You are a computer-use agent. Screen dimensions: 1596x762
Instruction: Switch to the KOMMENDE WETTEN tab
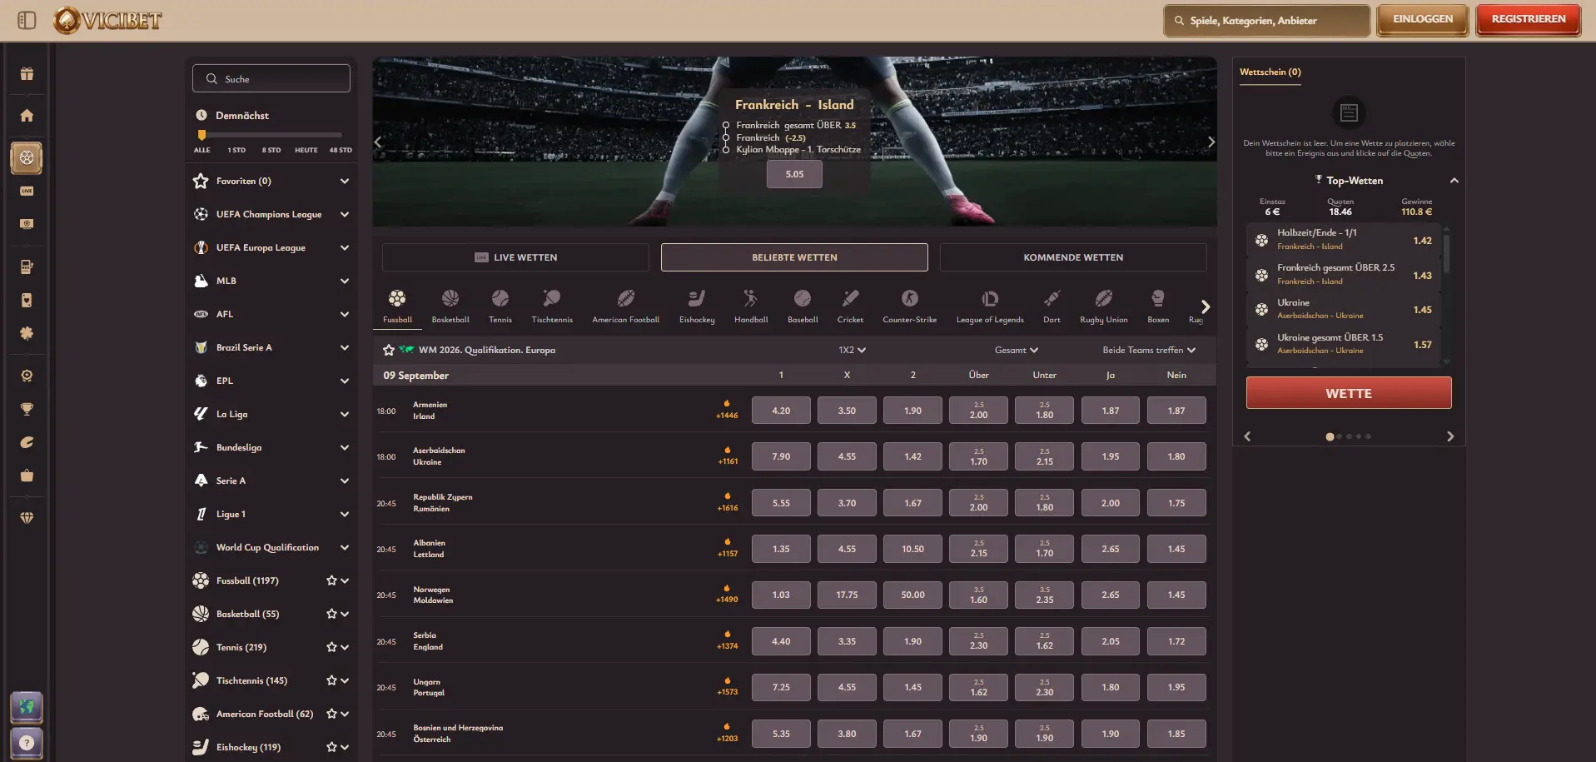point(1072,257)
